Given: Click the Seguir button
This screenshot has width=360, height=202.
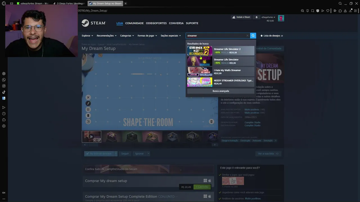Looking at the screenshot, I should pos(125,153).
